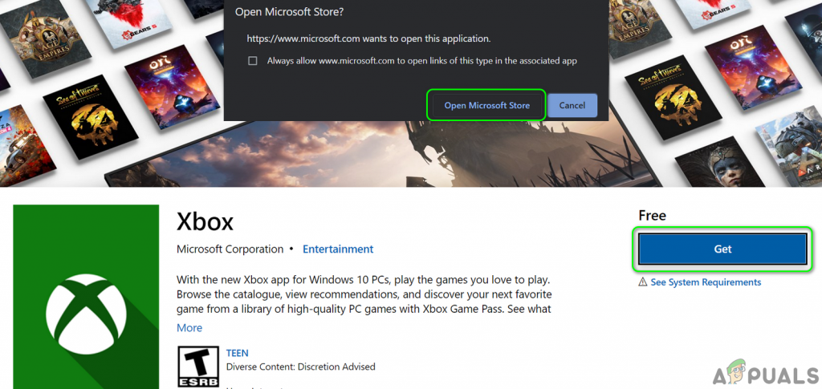Click the Free price label
The height and width of the screenshot is (389, 822).
[x=652, y=215]
